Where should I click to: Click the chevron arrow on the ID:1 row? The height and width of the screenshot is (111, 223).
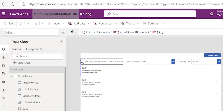tap(217, 70)
